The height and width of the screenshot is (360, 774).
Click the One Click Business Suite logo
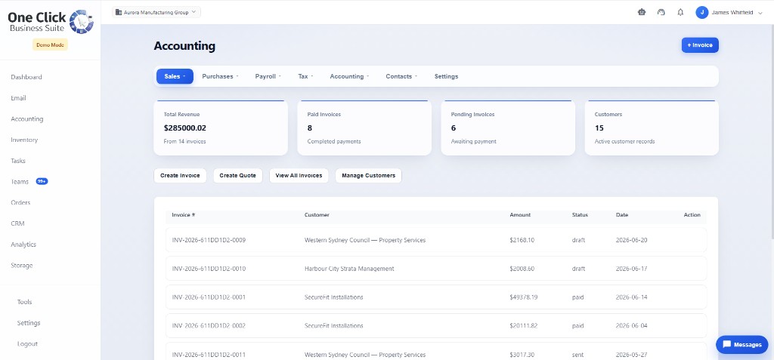tap(51, 22)
